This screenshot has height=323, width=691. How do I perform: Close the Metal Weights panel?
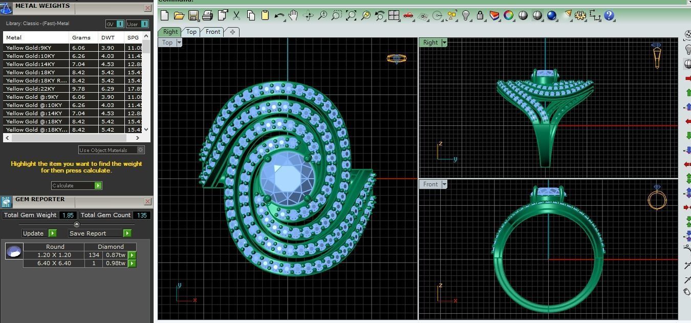tap(147, 8)
